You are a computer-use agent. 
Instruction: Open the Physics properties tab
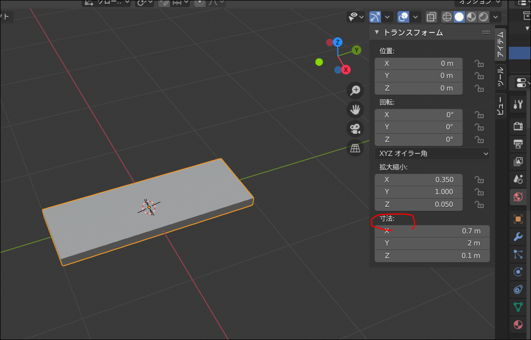pos(518,272)
